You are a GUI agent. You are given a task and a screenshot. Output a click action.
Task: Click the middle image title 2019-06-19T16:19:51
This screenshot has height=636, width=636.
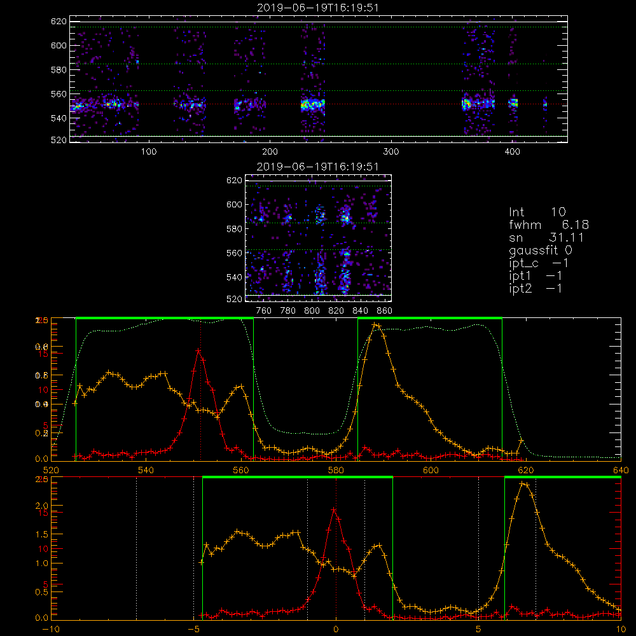click(x=318, y=167)
